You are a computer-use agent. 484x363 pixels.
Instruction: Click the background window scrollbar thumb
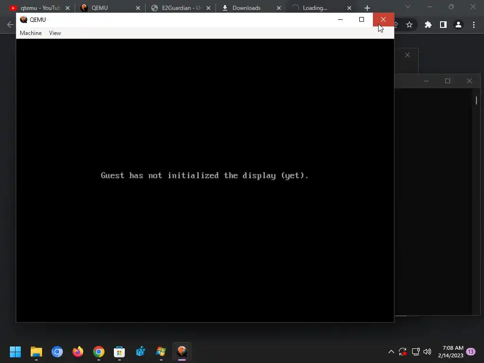click(476, 100)
